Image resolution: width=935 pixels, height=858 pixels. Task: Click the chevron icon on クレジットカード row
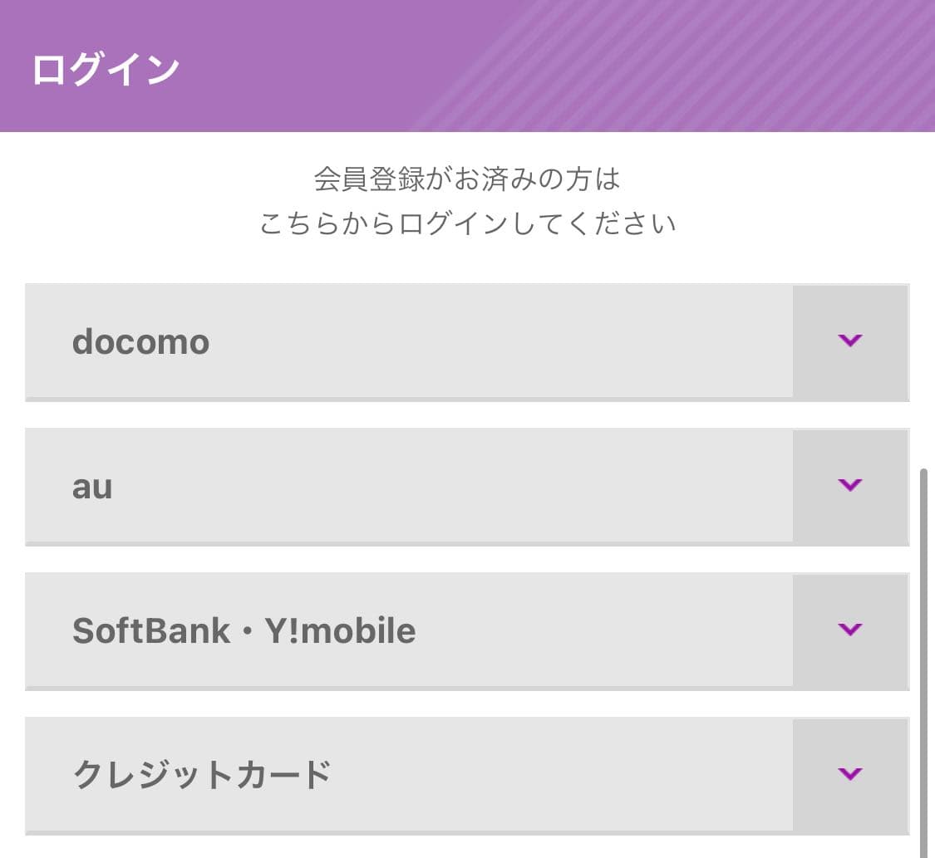(x=849, y=773)
